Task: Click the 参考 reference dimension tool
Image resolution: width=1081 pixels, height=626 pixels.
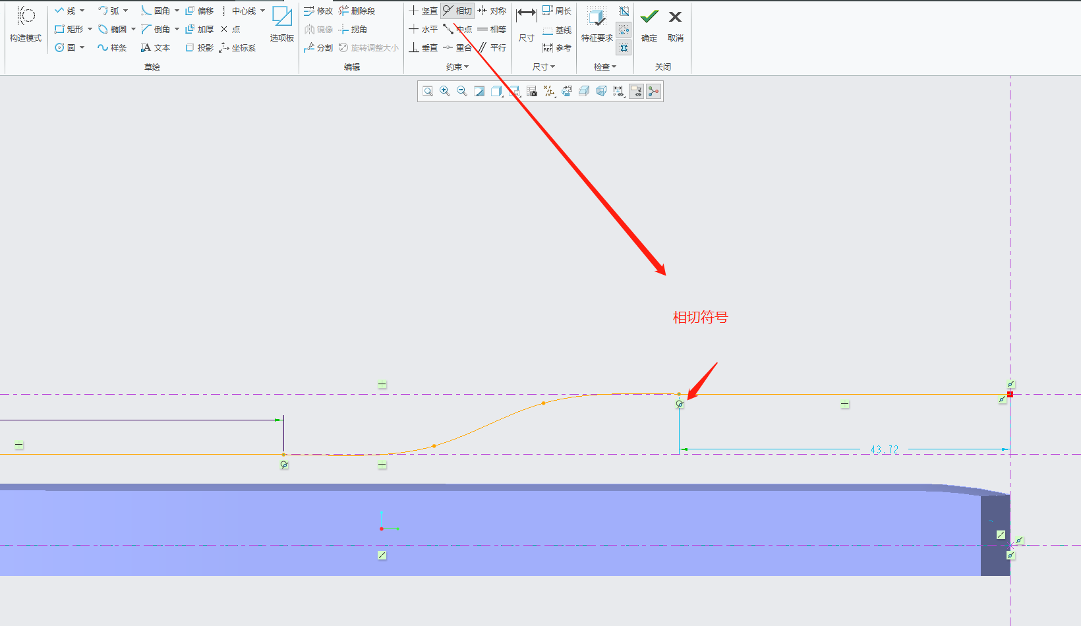Action: 557,47
